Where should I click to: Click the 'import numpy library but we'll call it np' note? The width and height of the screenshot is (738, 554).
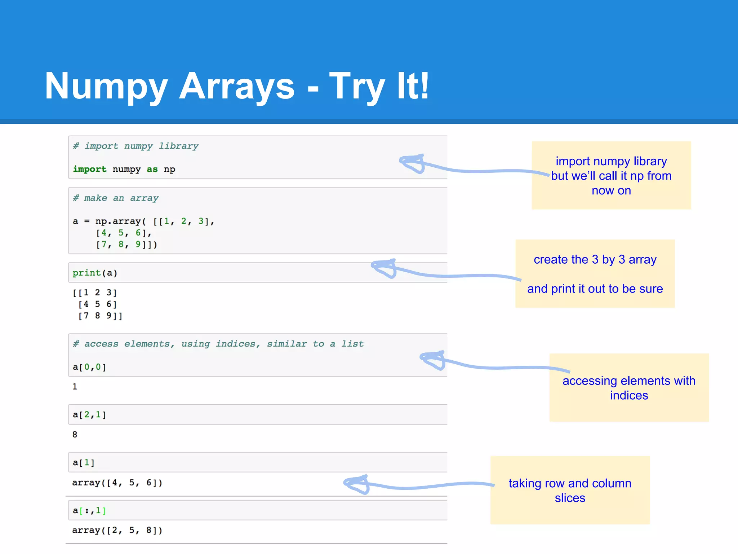pos(611,175)
